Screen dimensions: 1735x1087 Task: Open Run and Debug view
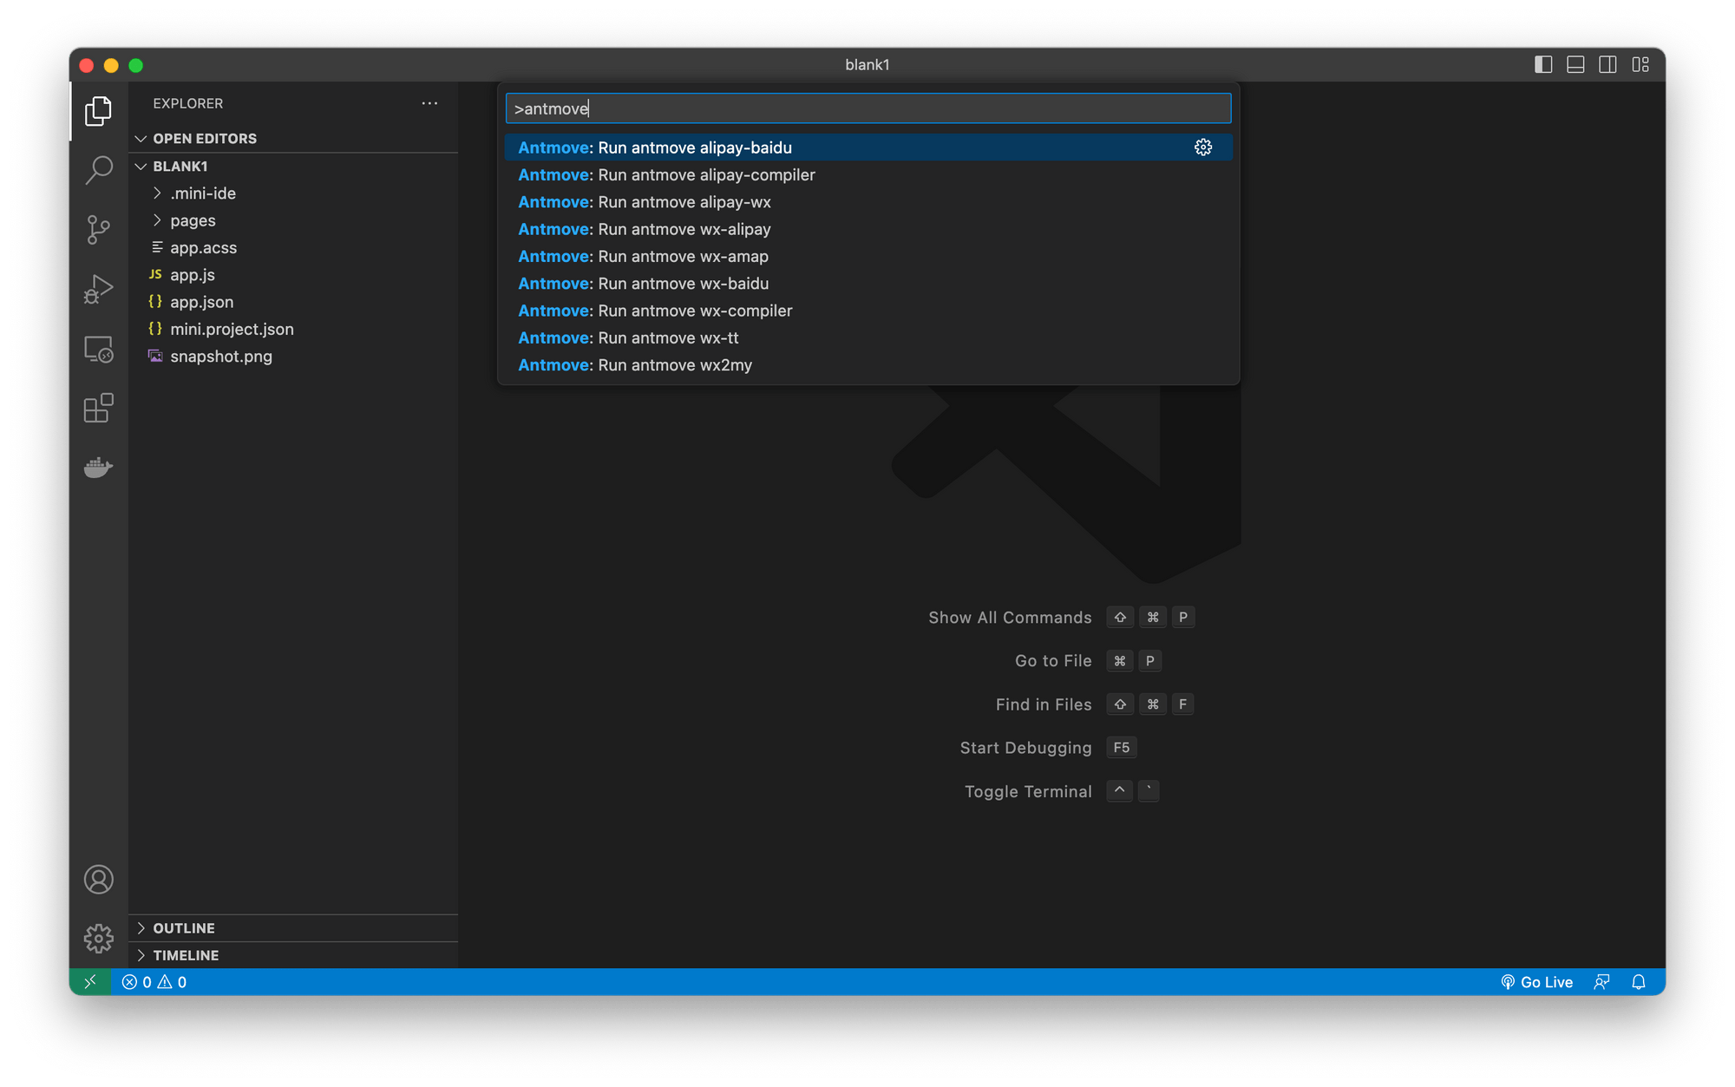pyautogui.click(x=99, y=289)
